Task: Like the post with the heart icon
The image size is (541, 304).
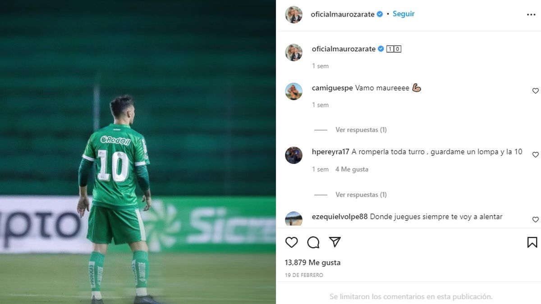Action: click(292, 242)
